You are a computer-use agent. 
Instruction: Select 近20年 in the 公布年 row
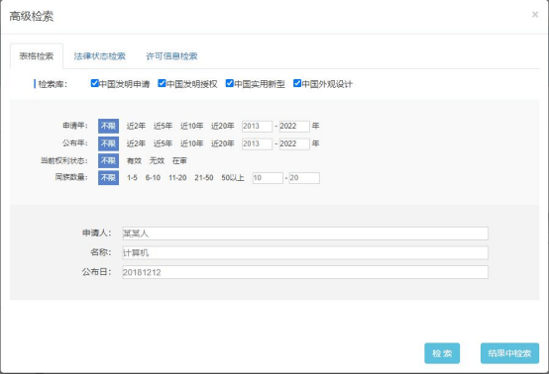click(x=222, y=143)
